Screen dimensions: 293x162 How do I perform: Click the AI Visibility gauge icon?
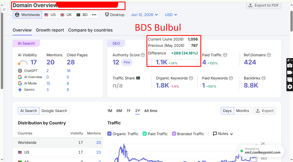[23, 62]
